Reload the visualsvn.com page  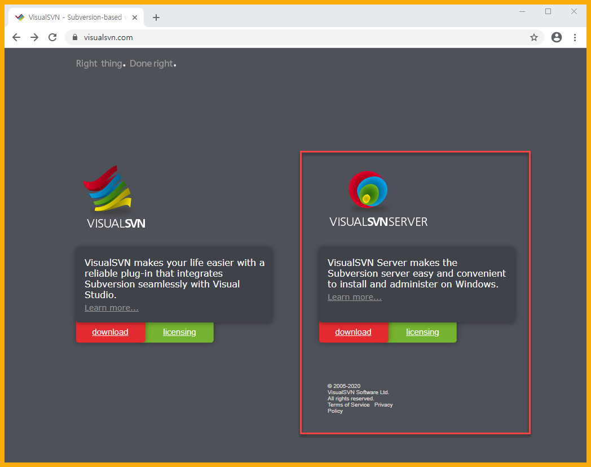(52, 37)
